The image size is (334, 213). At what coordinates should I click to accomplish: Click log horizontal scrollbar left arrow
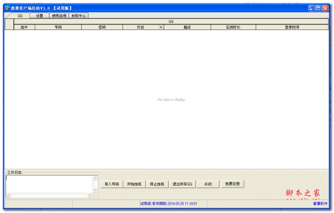(x=8, y=195)
